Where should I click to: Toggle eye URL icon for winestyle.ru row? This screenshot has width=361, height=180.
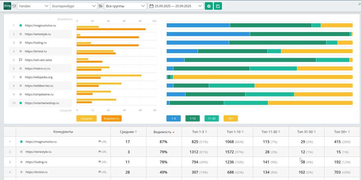[100, 152]
